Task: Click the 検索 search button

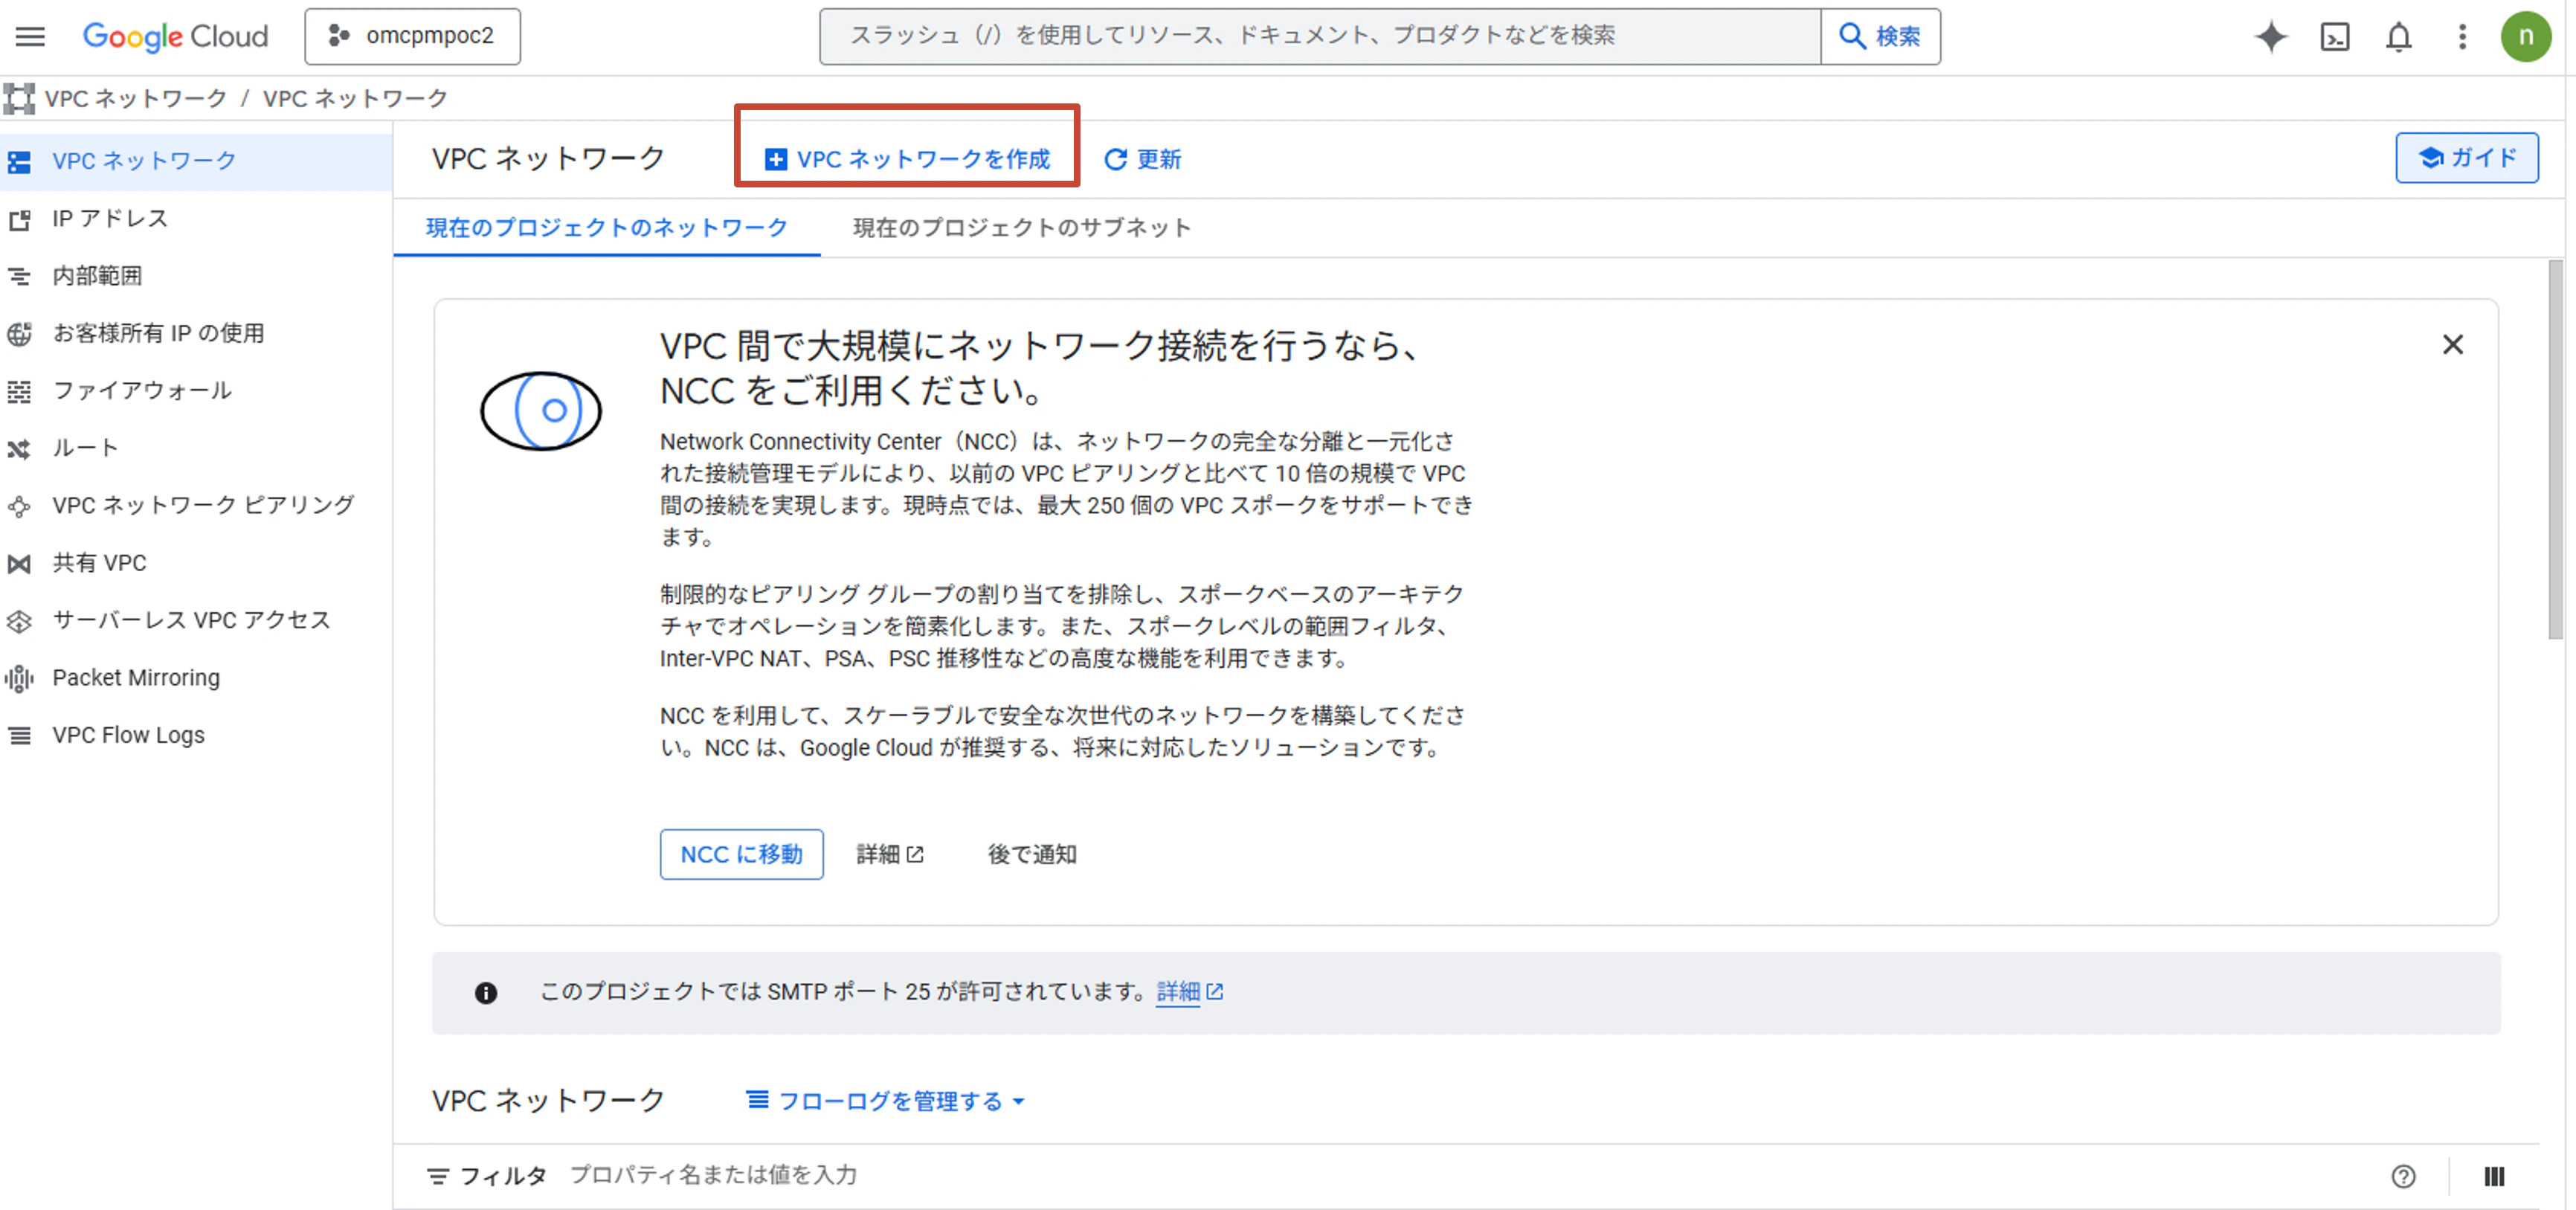Action: point(1880,37)
